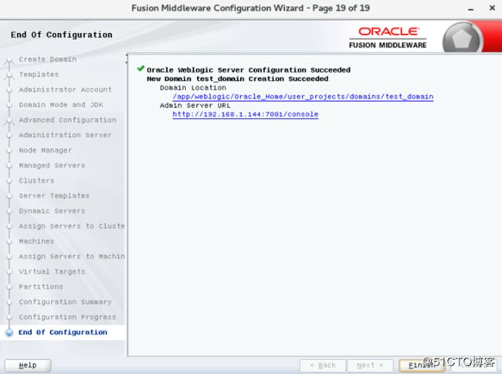Select the Administrator Account step
The width and height of the screenshot is (502, 374).
pos(66,89)
